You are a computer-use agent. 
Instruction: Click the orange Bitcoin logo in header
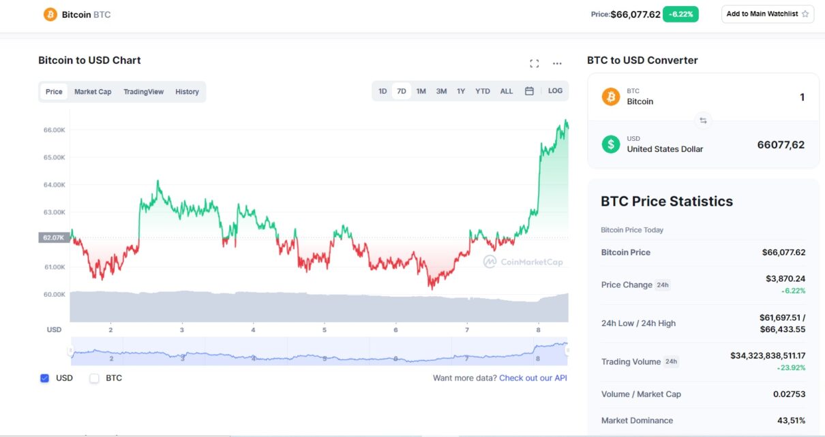tap(50, 14)
